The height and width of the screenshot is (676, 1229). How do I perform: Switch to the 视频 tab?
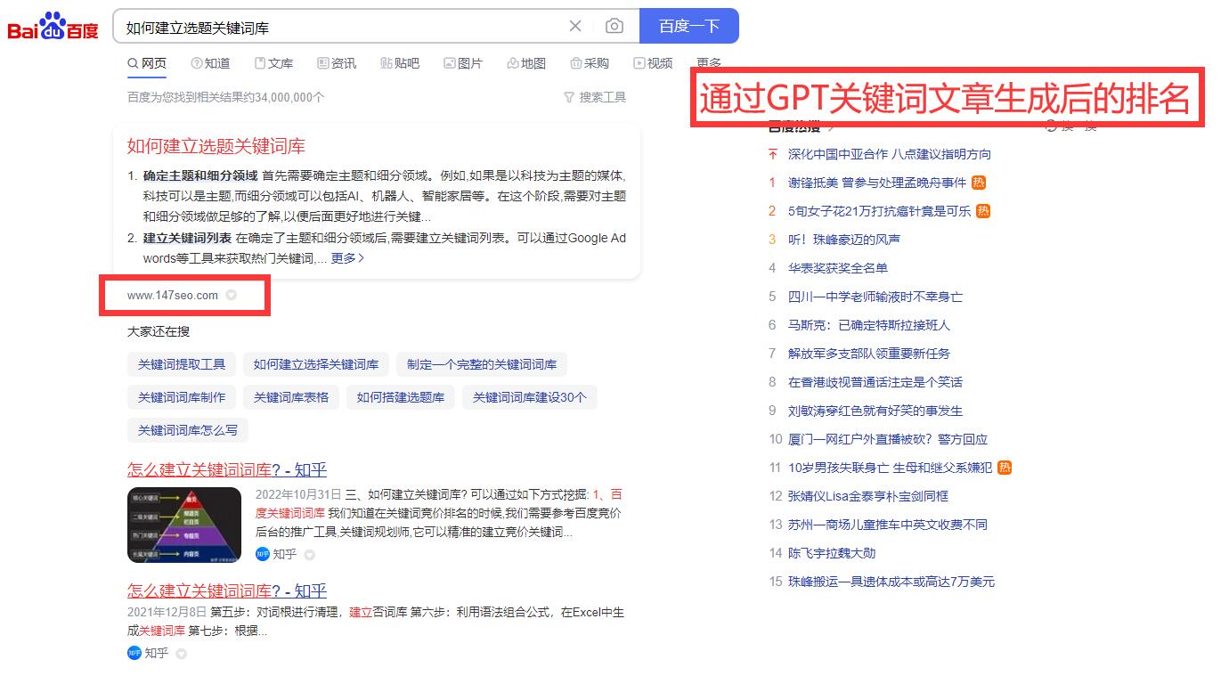pyautogui.click(x=653, y=63)
